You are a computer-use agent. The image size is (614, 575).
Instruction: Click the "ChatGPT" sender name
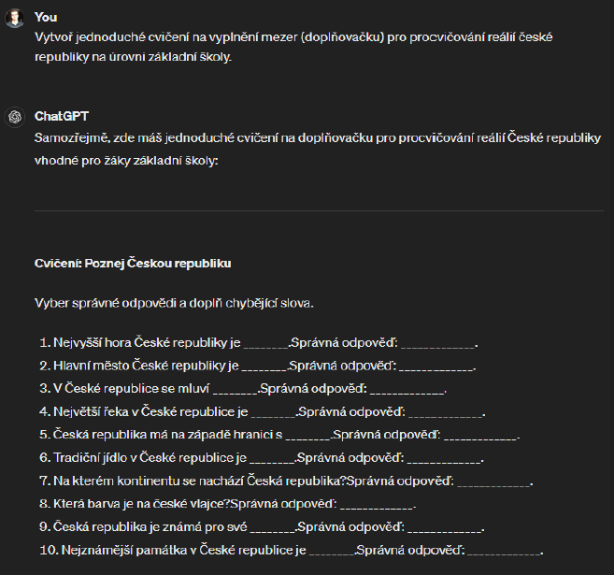(61, 116)
